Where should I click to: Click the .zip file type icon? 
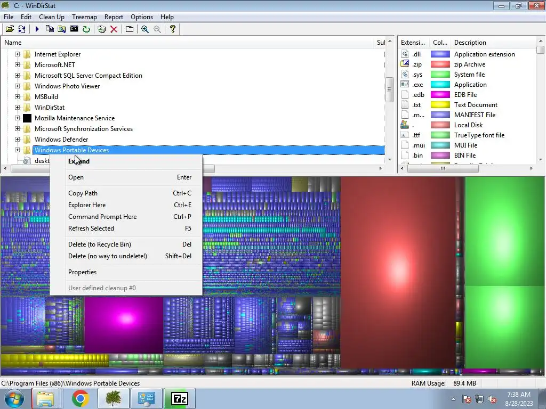coord(405,64)
